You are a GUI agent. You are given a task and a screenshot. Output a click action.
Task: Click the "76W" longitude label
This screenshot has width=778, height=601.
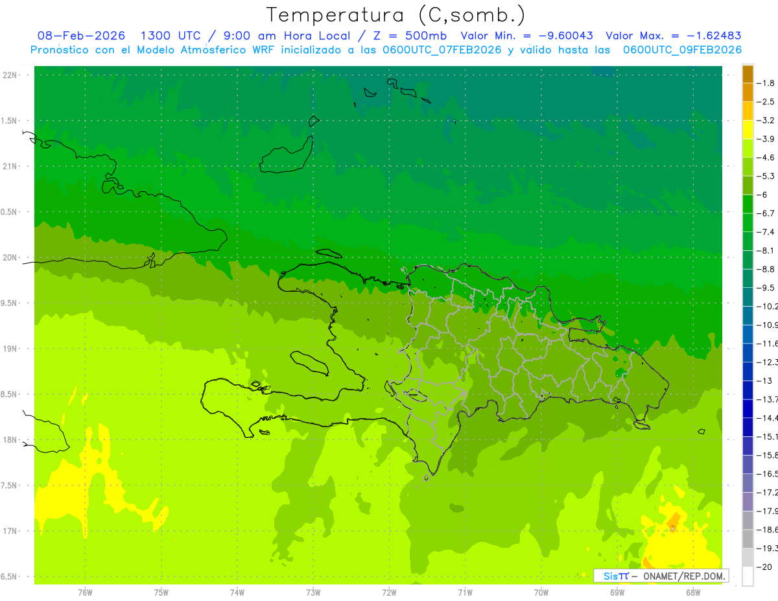85,593
